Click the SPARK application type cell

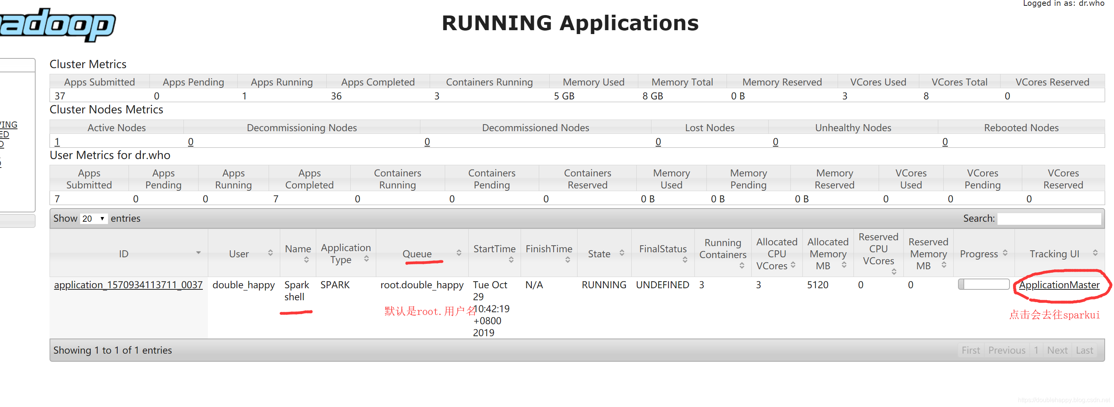[335, 285]
